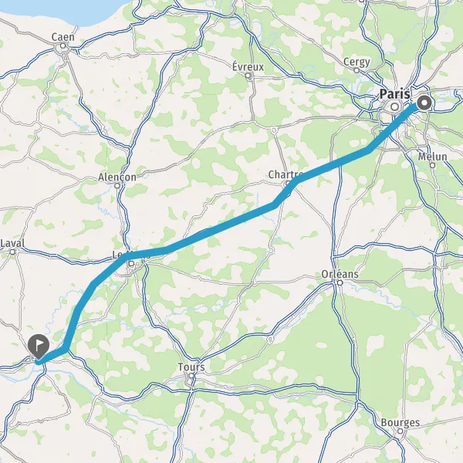Viewport: 463px width, 463px height.
Task: Select the Évreux city dot marker
Action: pos(248,76)
